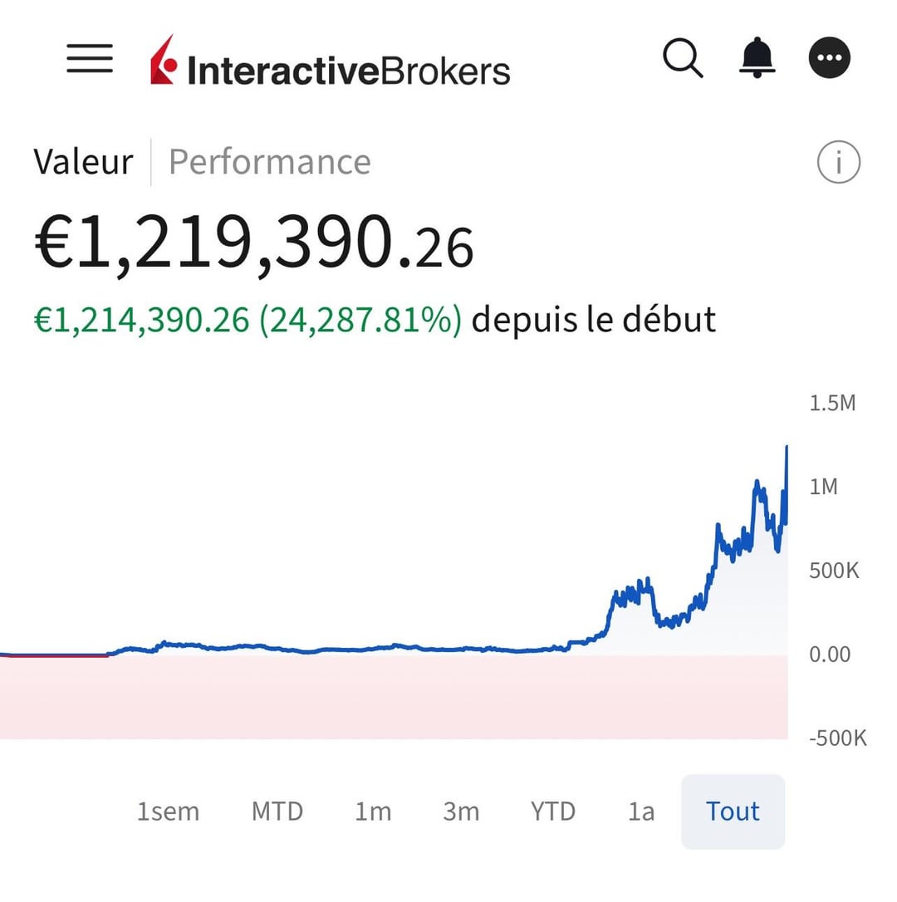Tap the green gain since inception text

tap(247, 320)
